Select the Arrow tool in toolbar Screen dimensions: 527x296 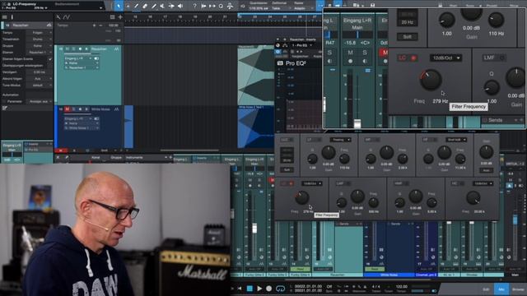click(119, 6)
